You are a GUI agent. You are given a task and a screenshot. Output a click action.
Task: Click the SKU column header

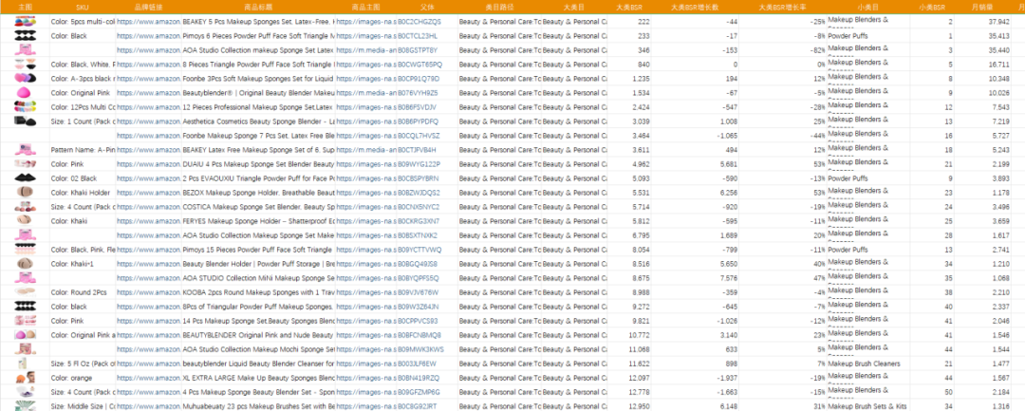(x=83, y=8)
